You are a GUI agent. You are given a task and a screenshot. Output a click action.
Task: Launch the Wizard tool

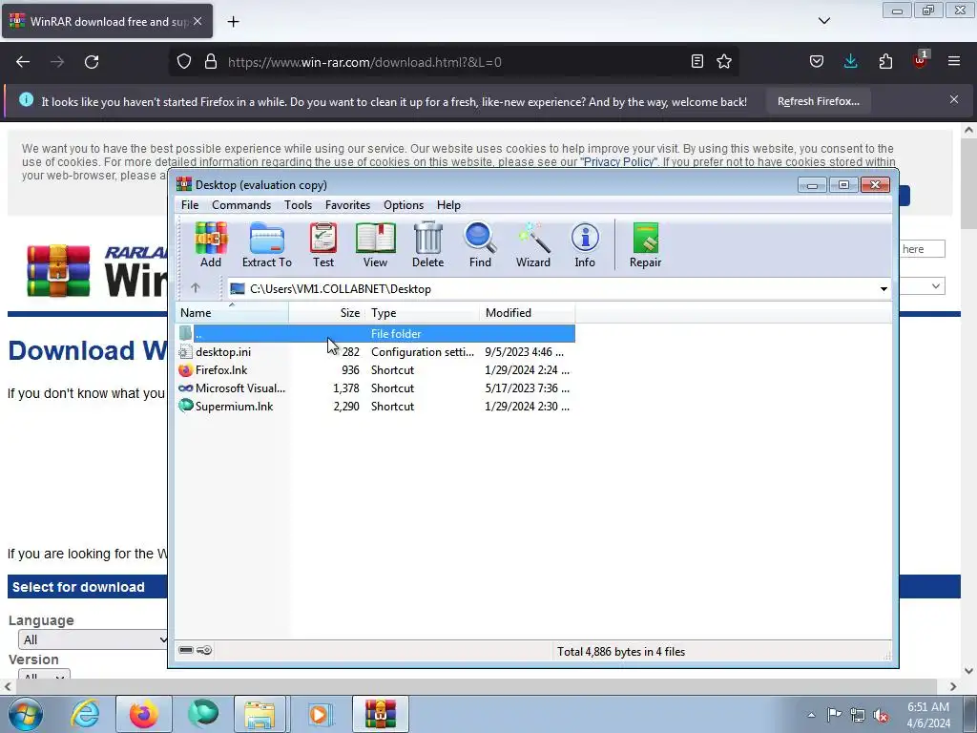[532, 245]
